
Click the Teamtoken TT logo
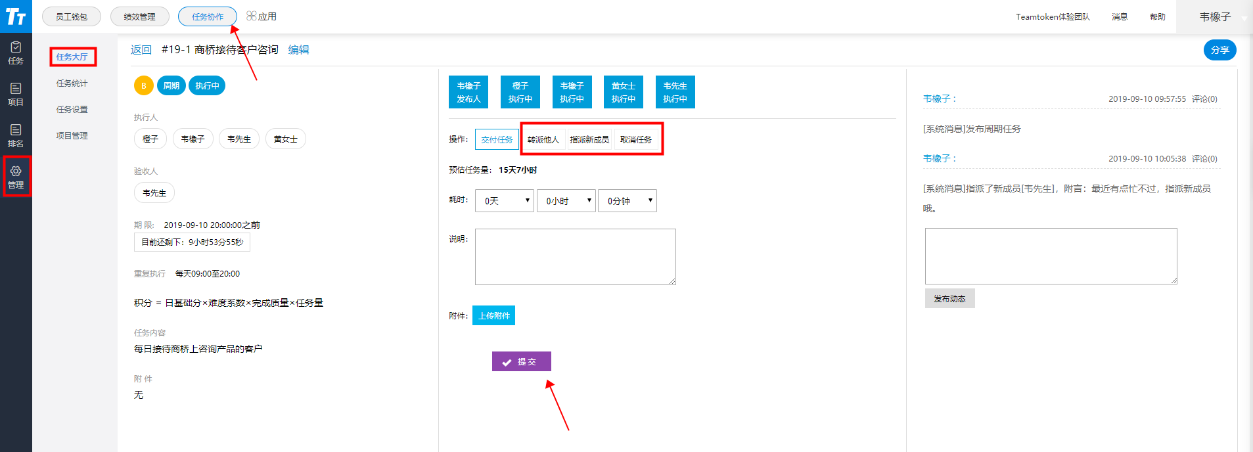pos(16,16)
